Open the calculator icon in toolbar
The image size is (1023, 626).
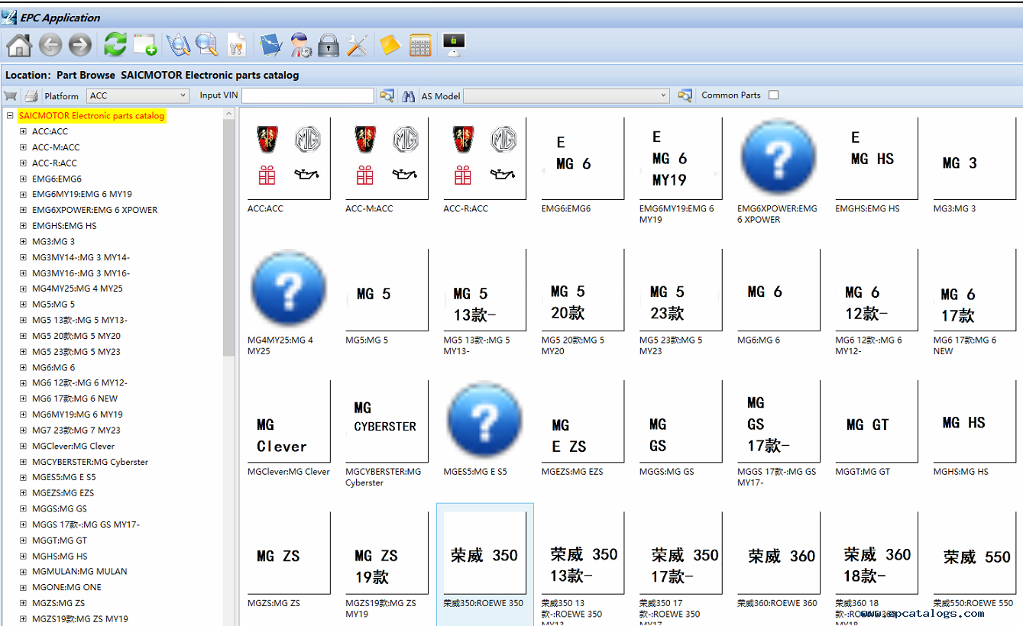pyautogui.click(x=420, y=46)
